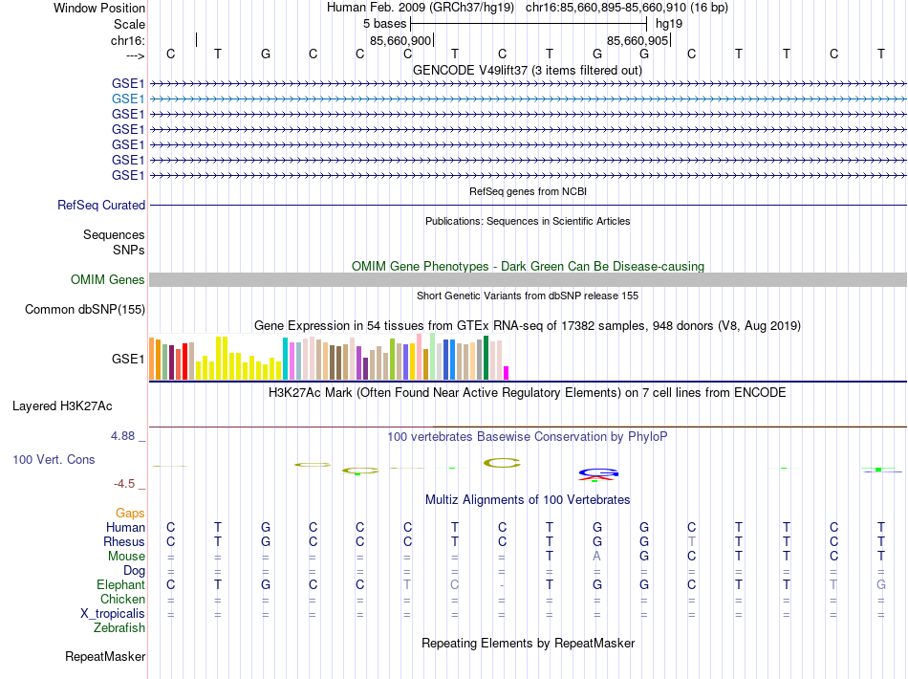Click the Window Position track label
Image resolution: width=908 pixels, height=679 pixels.
point(99,8)
